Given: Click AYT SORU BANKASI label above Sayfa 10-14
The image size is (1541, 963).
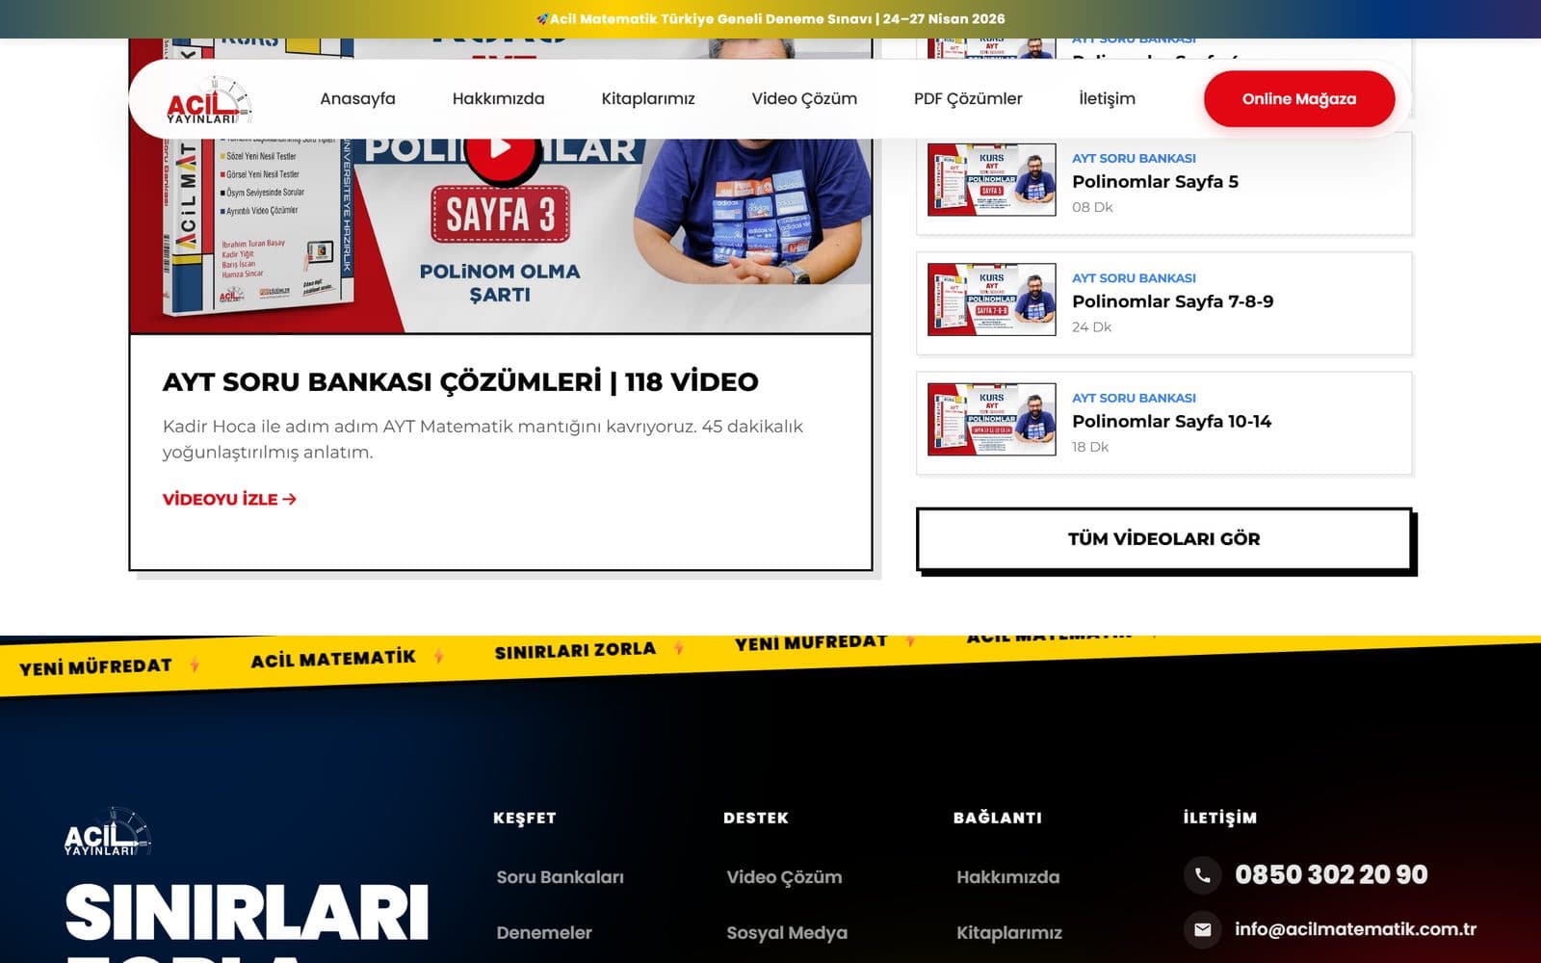Looking at the screenshot, I should coord(1134,398).
